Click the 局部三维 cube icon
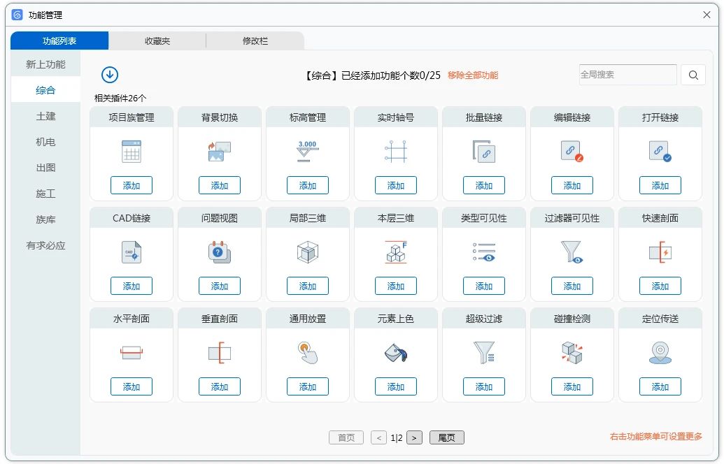The height and width of the screenshot is (464, 724). click(308, 252)
